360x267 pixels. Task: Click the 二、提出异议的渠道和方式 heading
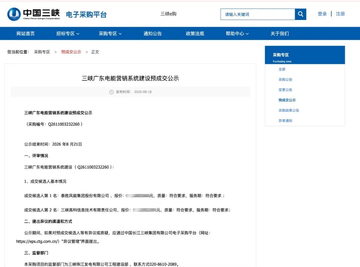pyautogui.click(x=48, y=222)
